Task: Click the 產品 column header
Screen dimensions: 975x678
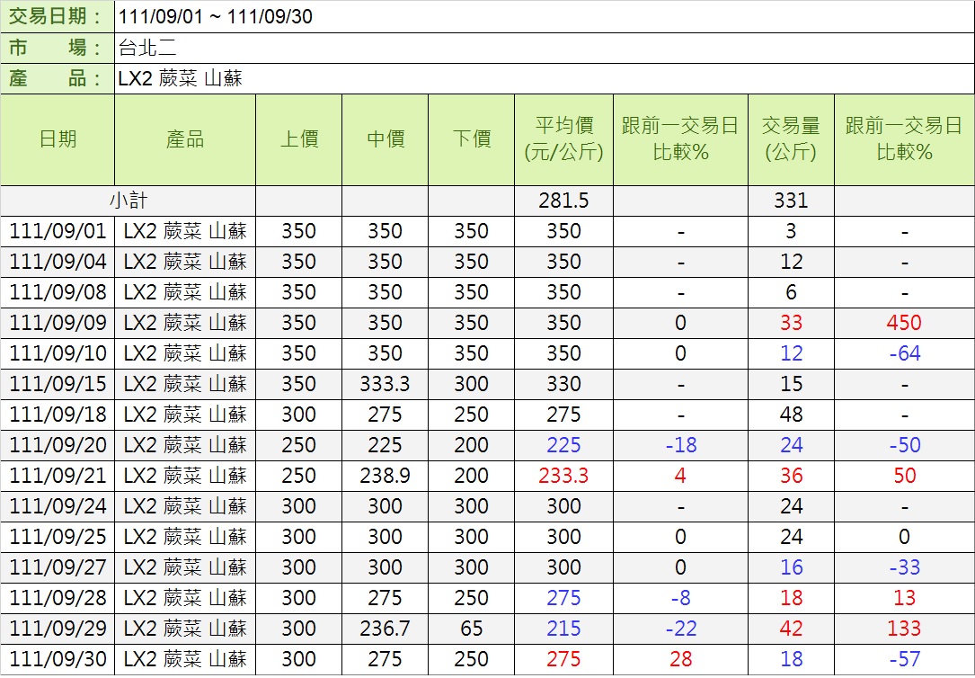Action: pos(185,139)
